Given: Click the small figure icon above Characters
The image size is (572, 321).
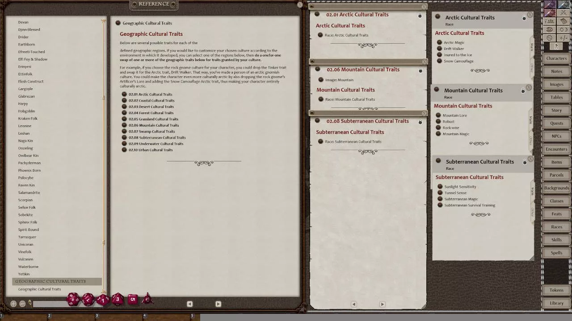Looking at the screenshot, I should point(556,46).
